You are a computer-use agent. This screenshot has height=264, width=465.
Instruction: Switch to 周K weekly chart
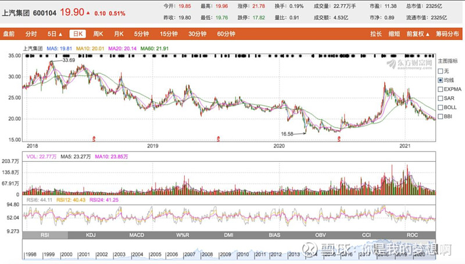point(98,34)
